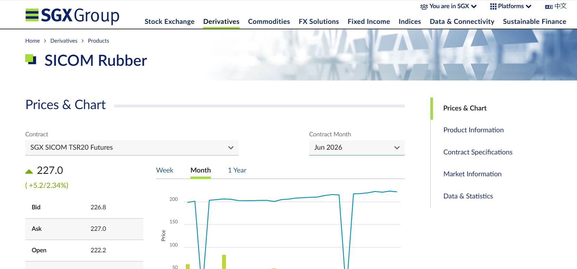Click the green square icon beside SICOM Rubber
The height and width of the screenshot is (269, 577).
click(31, 59)
